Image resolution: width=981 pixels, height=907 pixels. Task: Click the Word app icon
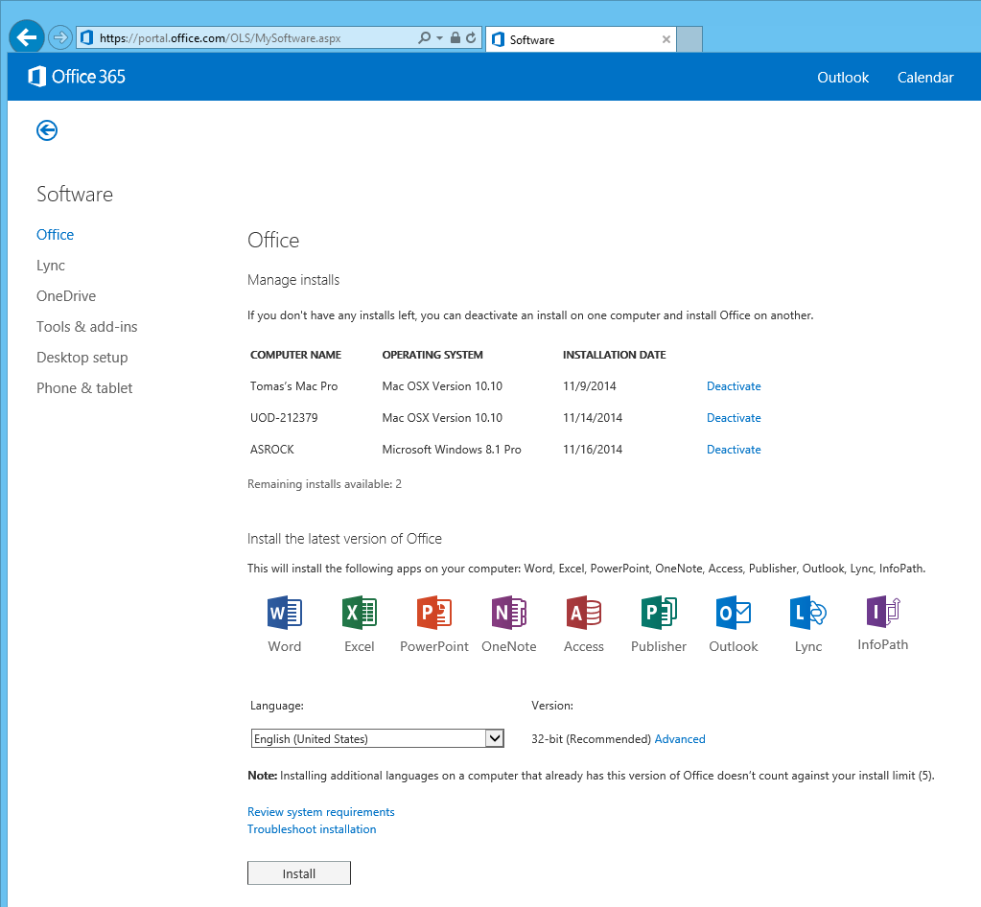pos(285,613)
